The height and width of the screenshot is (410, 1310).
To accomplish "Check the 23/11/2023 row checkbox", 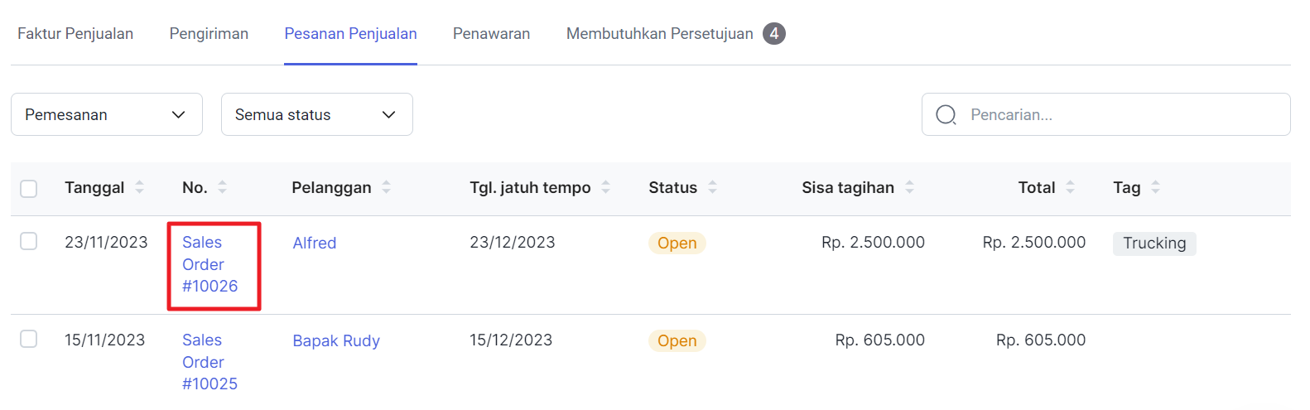I will click(x=29, y=241).
